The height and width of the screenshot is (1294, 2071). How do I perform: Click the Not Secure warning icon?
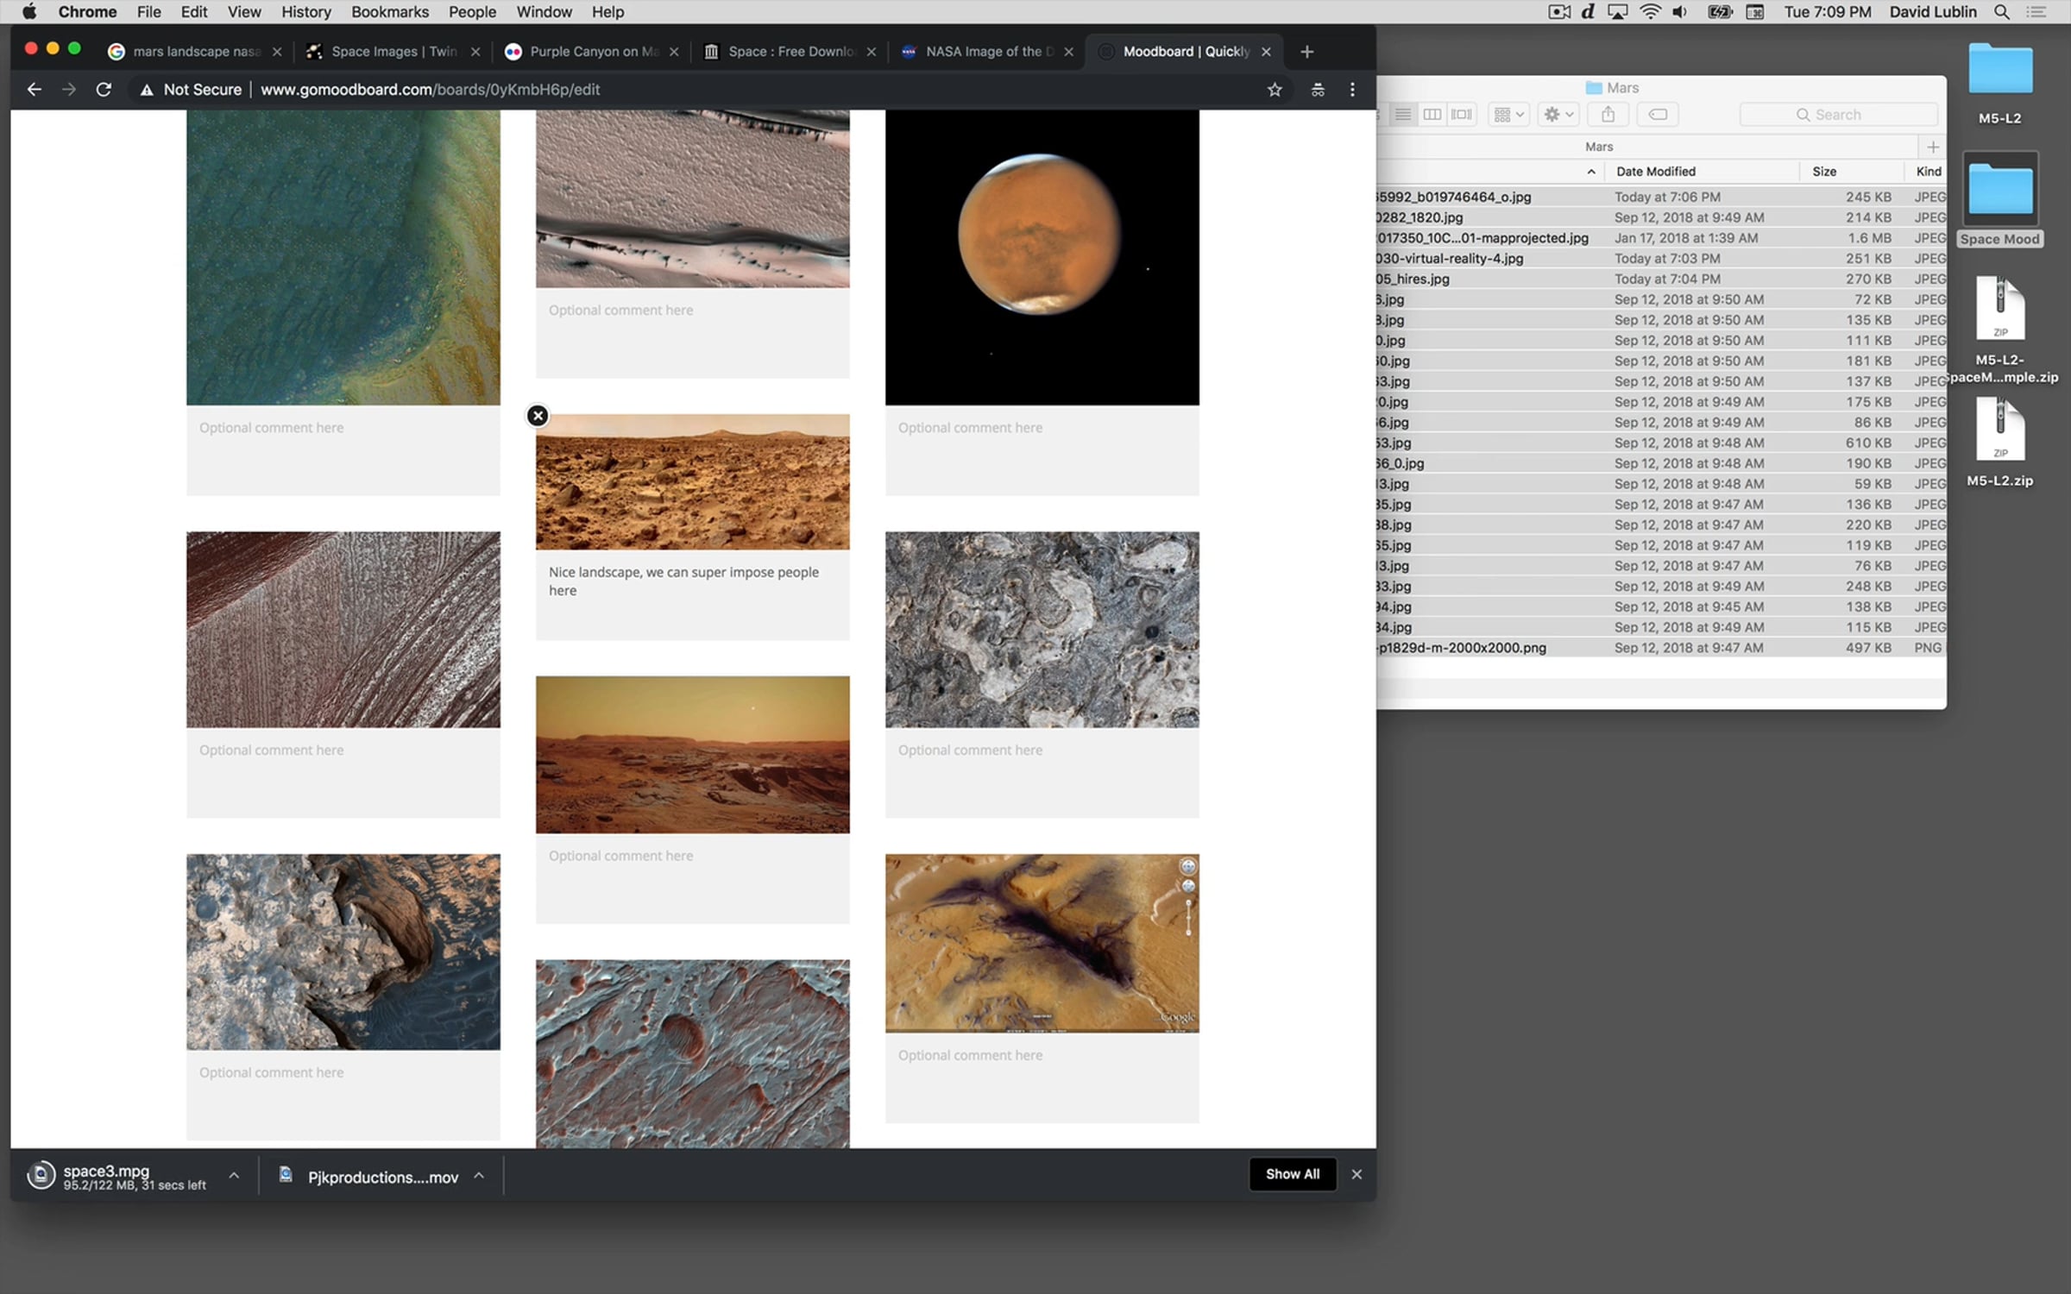click(x=147, y=90)
